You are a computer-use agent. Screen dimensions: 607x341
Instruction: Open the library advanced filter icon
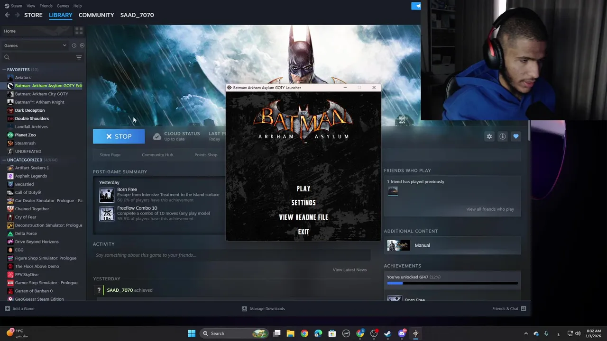coord(79,57)
